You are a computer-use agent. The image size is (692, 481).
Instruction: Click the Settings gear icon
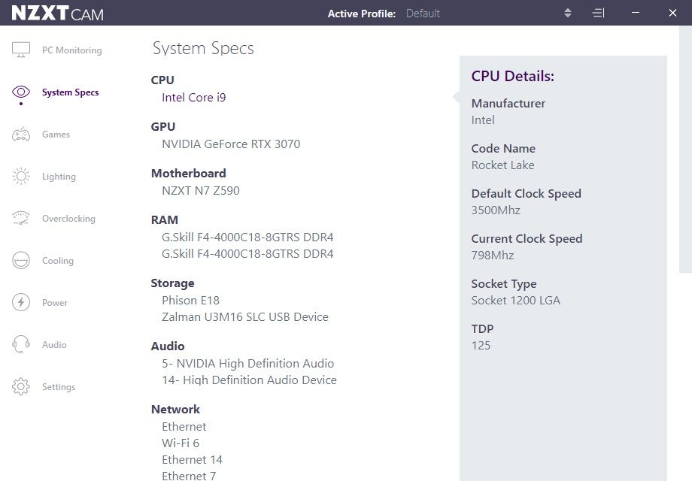(21, 386)
